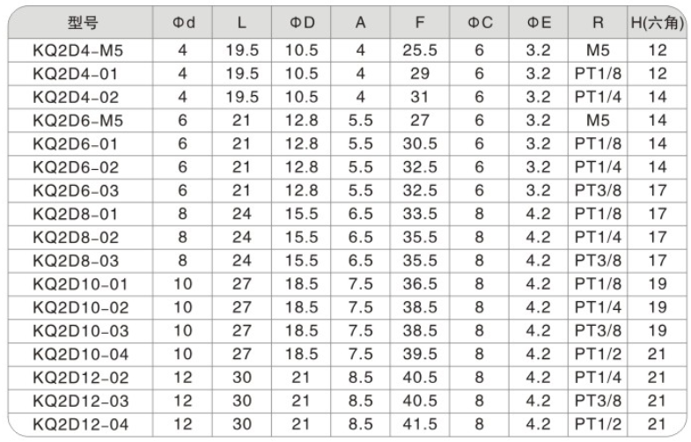Click the F value 41.5 cell
Viewport: 691px width, 442px height.
pyautogui.click(x=420, y=424)
